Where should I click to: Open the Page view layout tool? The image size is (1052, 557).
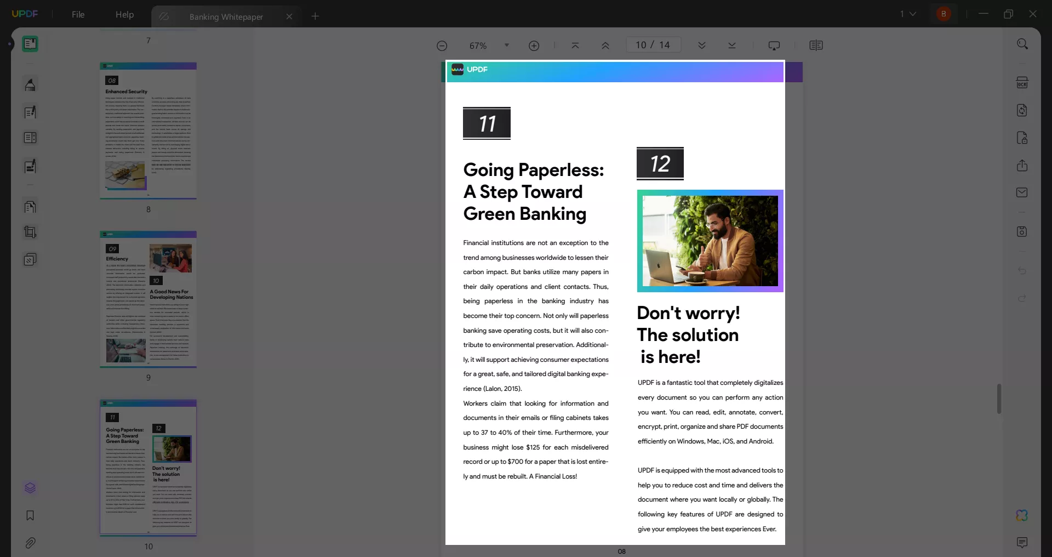[x=30, y=138]
